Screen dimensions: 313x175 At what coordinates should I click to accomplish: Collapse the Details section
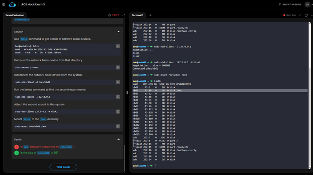coord(118,139)
